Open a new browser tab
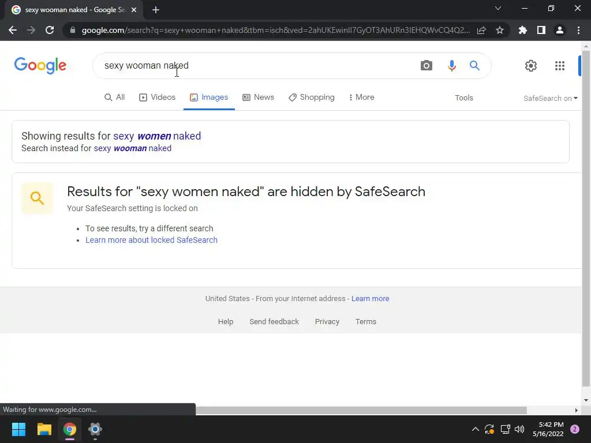Viewport: 591px width, 443px height. (156, 10)
